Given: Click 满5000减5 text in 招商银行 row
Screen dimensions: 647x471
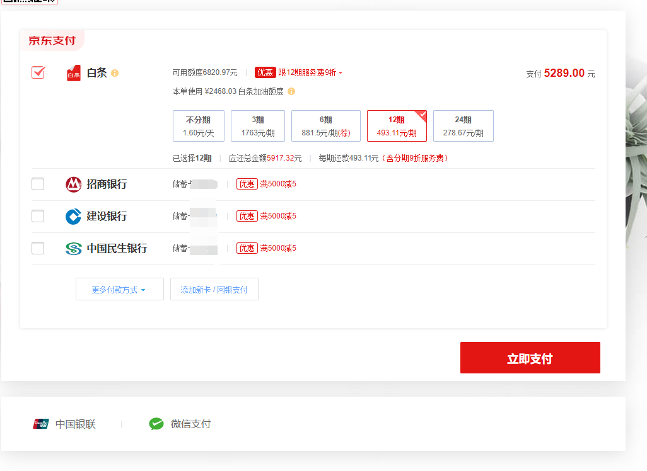Looking at the screenshot, I should click(x=278, y=184).
